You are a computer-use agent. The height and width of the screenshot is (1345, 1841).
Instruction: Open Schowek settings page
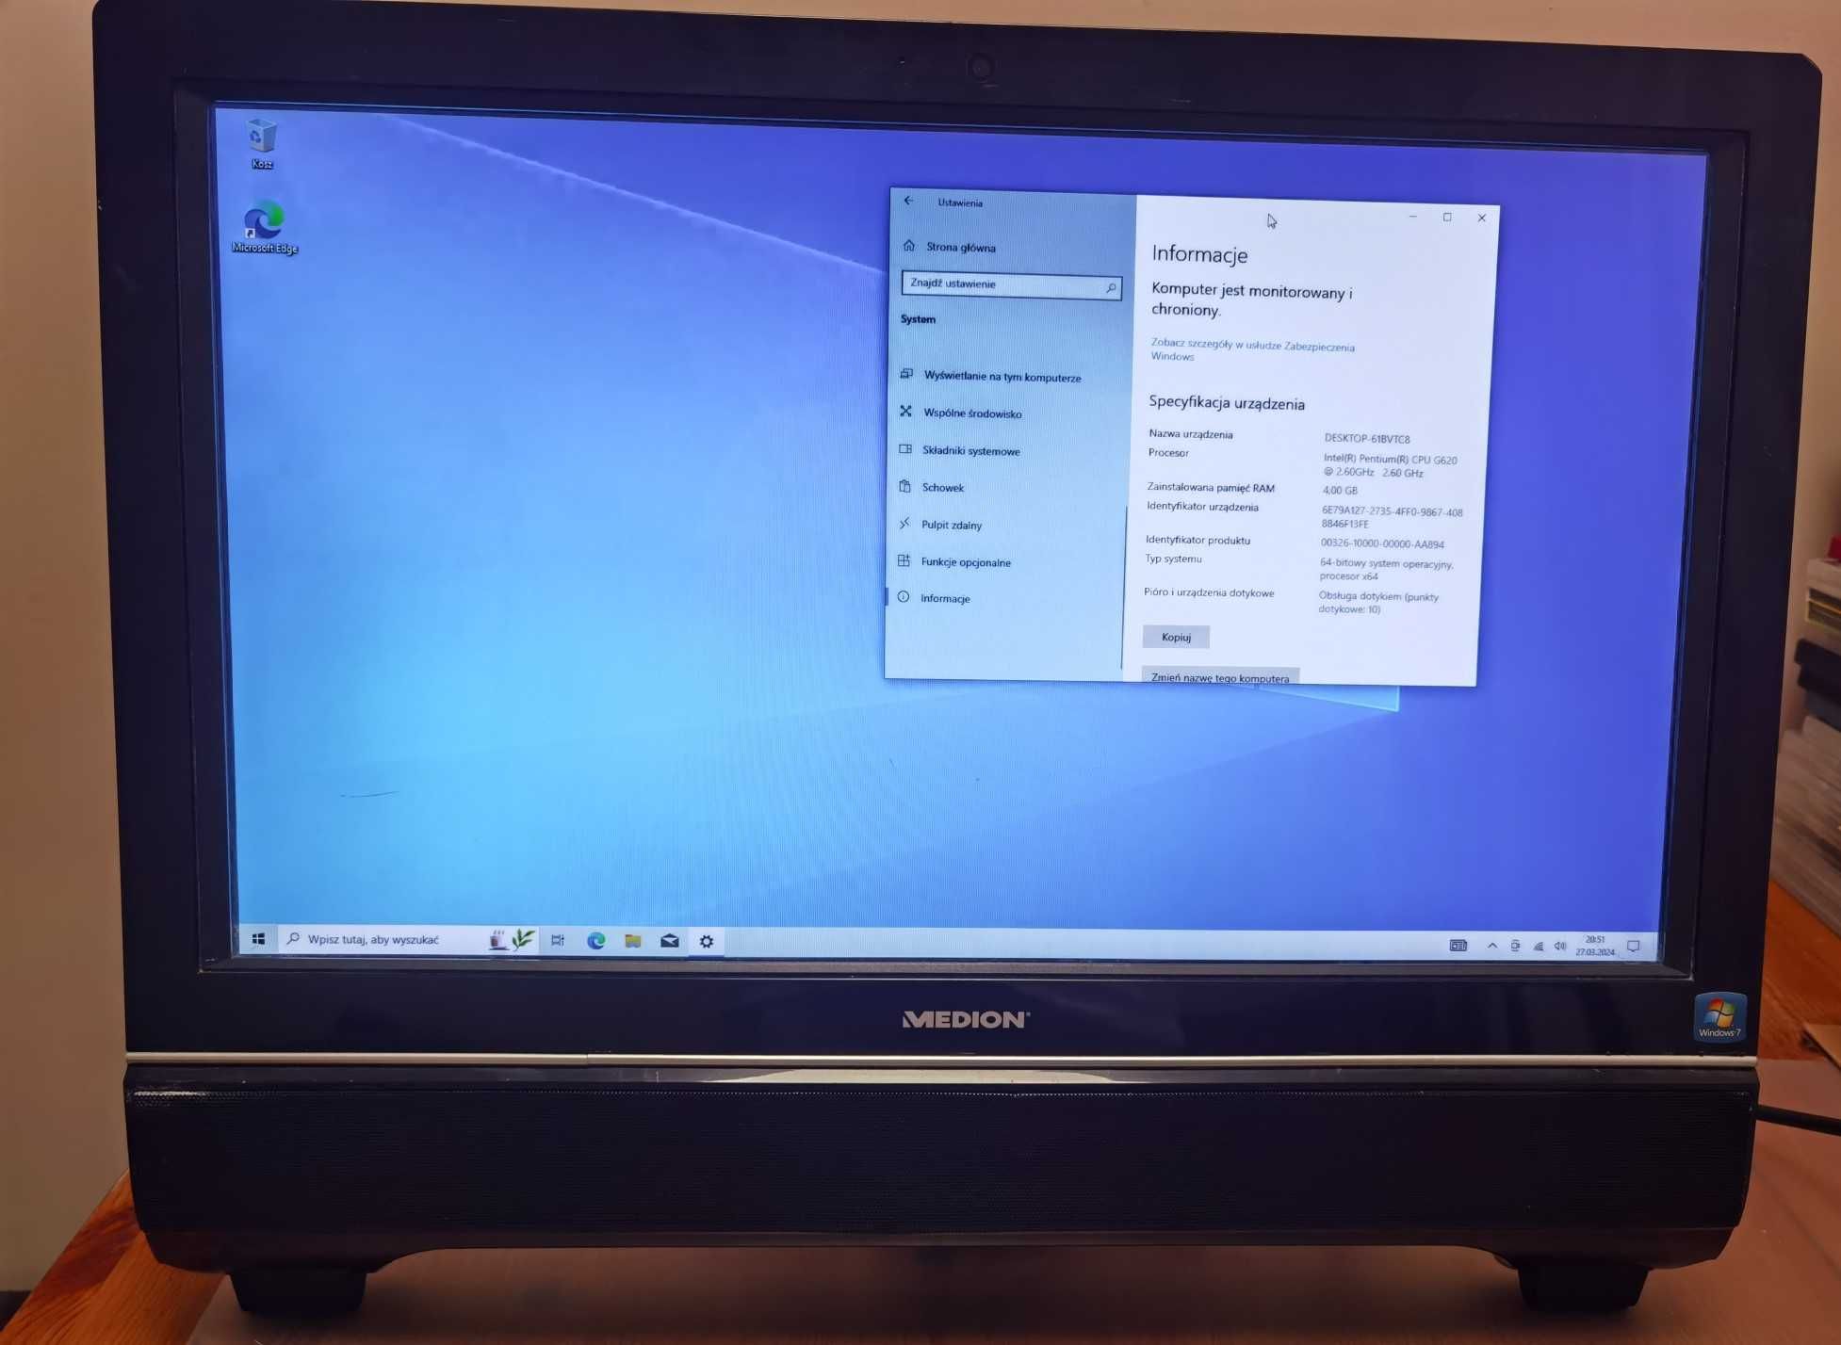pos(942,488)
